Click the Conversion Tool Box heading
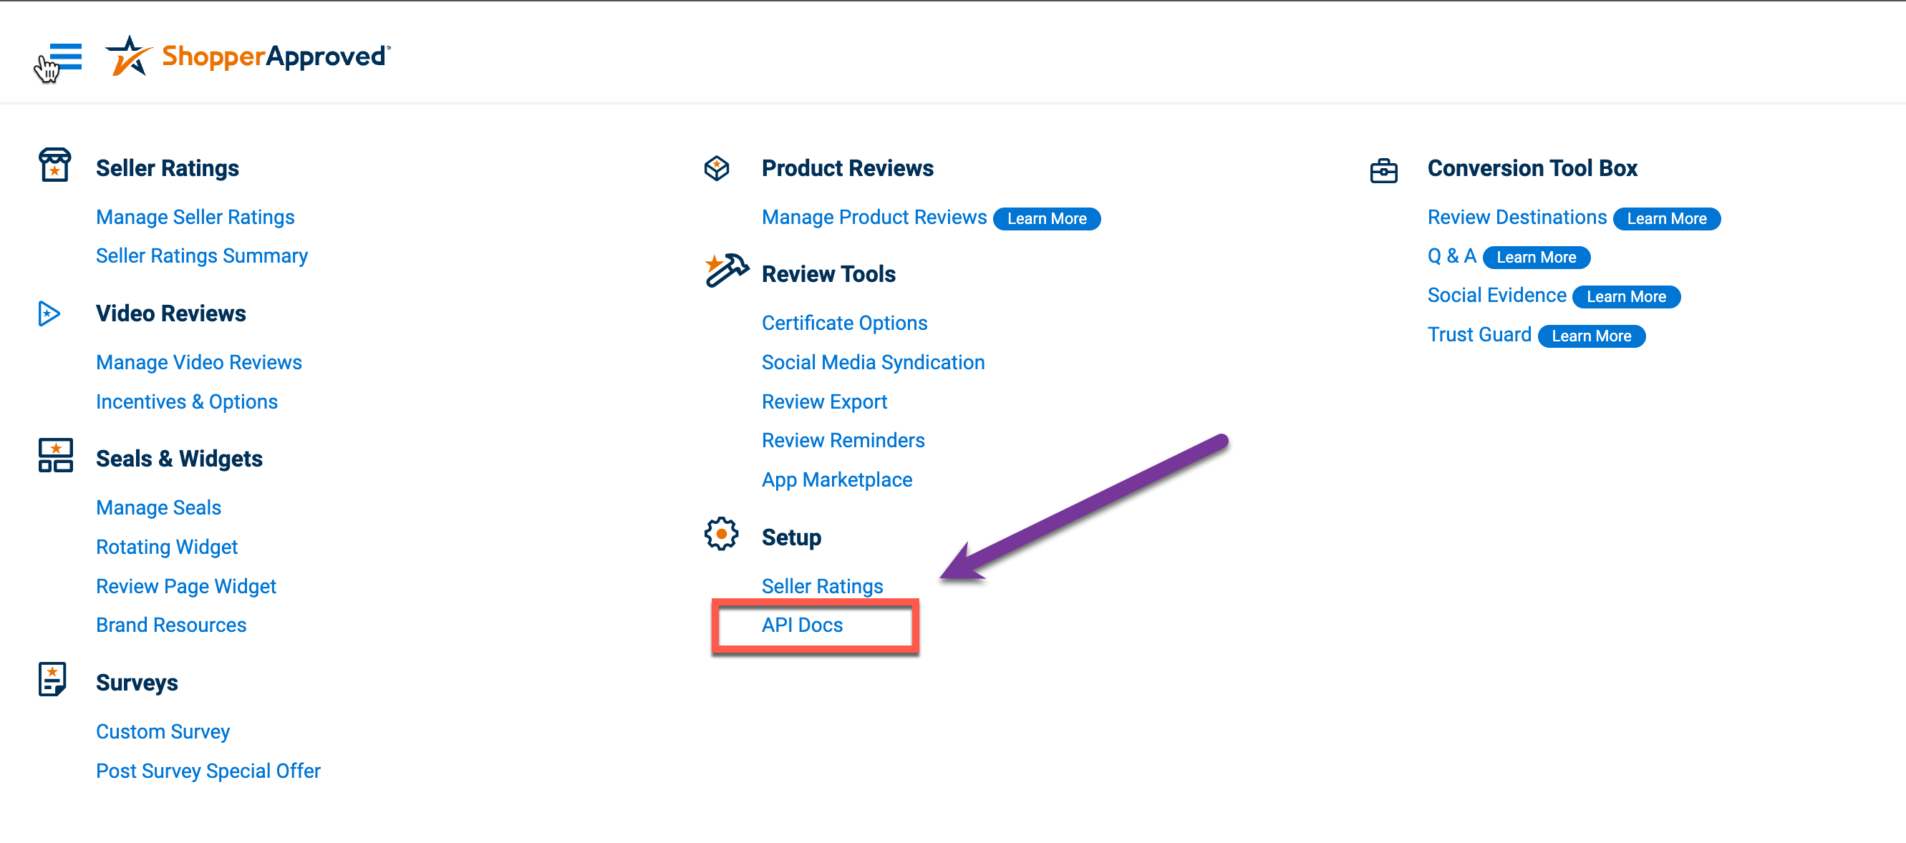1906x843 pixels. click(x=1533, y=169)
